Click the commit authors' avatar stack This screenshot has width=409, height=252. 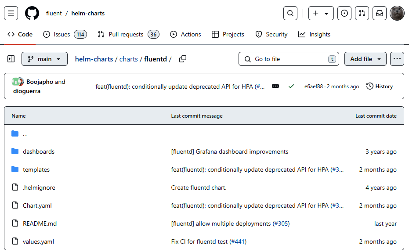pos(18,82)
